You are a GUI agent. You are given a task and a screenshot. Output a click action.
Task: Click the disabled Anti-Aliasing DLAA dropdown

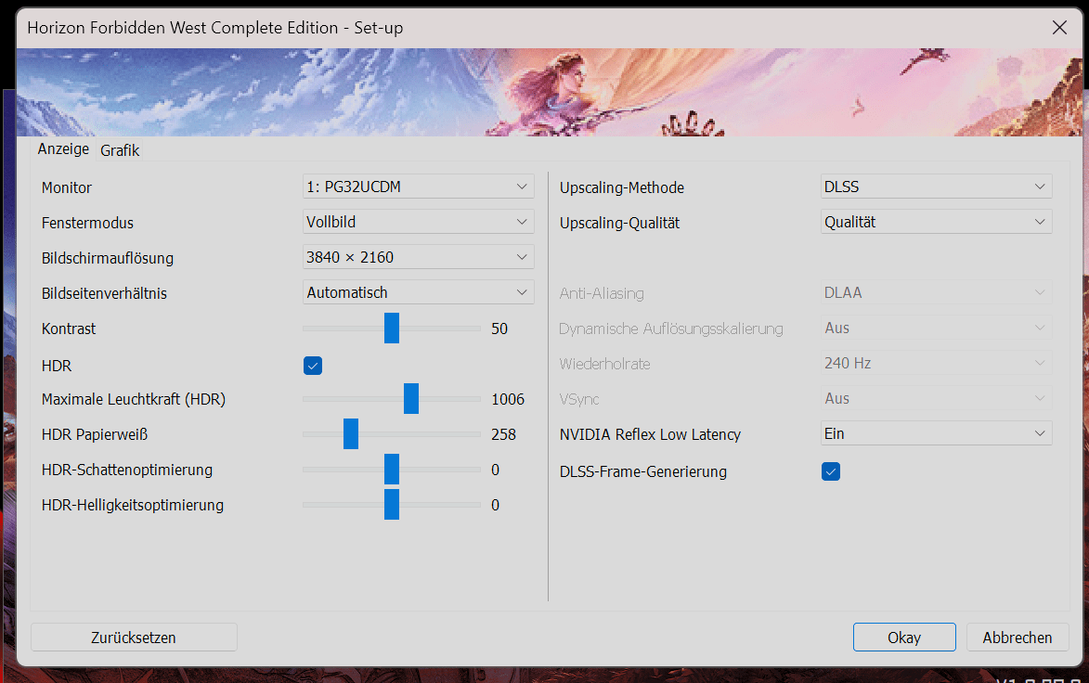coord(936,292)
